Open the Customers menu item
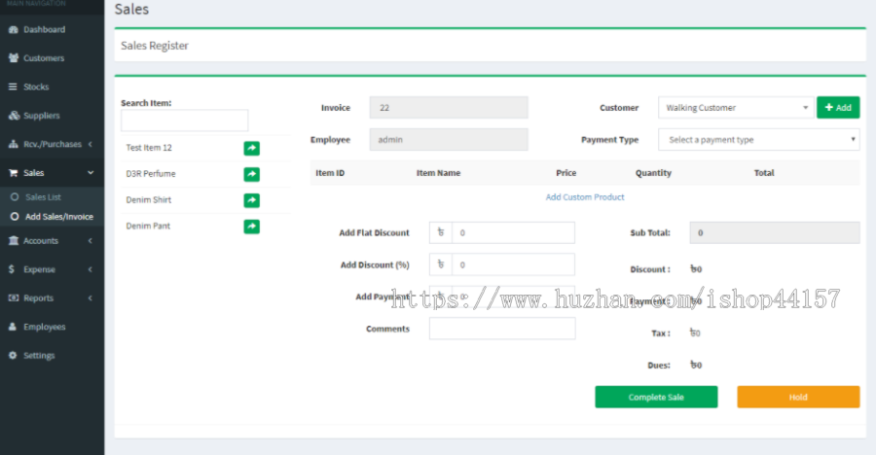 click(x=52, y=58)
